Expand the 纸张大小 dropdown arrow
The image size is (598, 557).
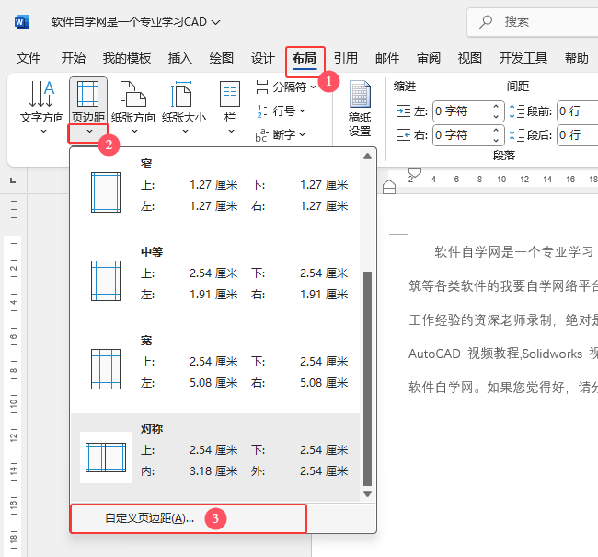point(185,132)
